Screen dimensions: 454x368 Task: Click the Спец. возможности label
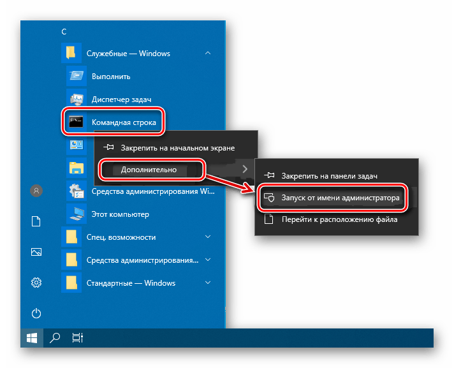coord(121,237)
